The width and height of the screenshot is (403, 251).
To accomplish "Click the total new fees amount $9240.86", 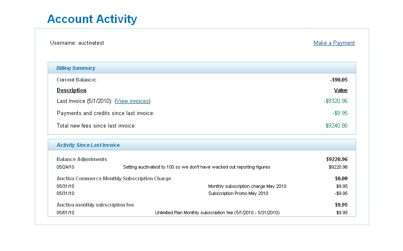I will coord(337,125).
